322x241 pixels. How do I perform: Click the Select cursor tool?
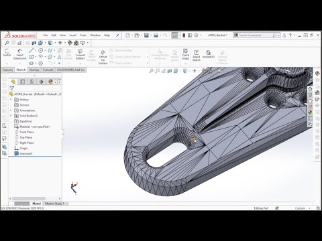[174, 35]
